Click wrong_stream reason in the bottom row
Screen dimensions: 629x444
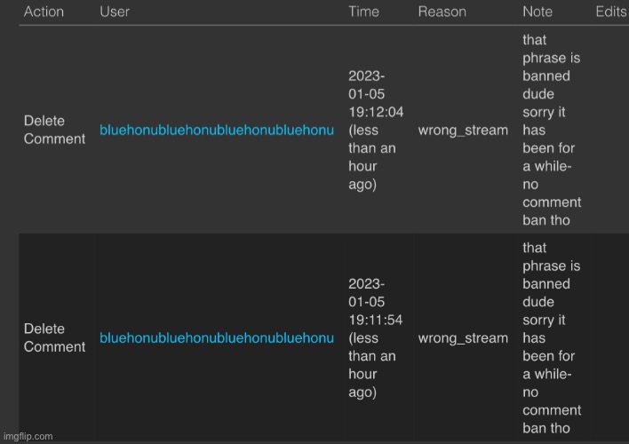463,338
